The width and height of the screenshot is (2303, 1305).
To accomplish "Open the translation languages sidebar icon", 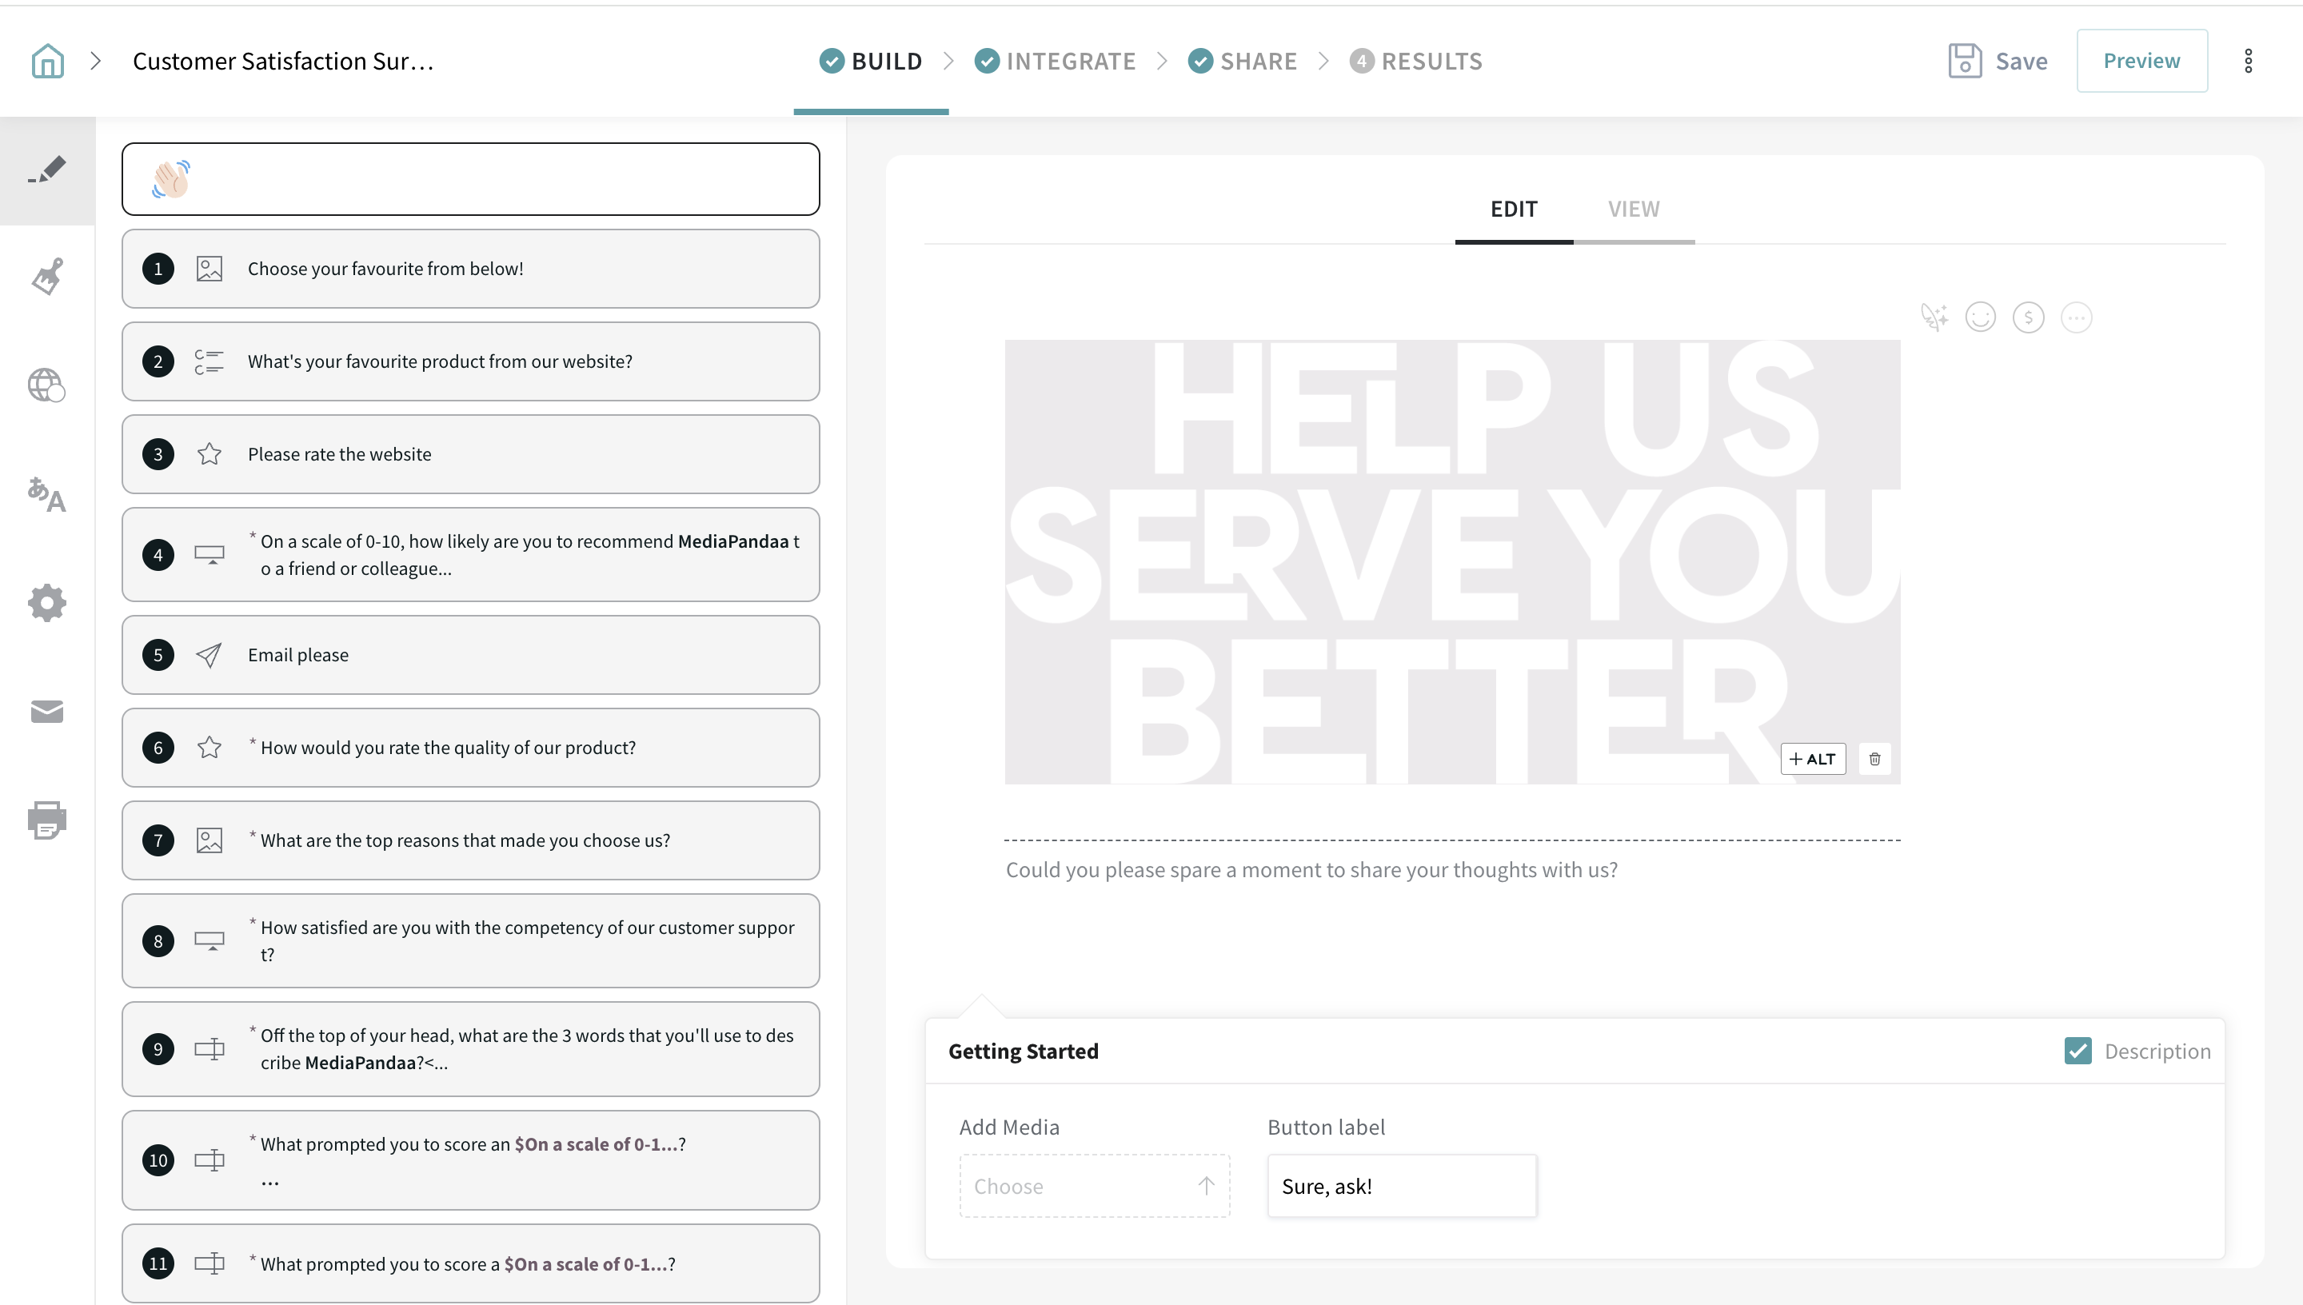I will point(46,494).
